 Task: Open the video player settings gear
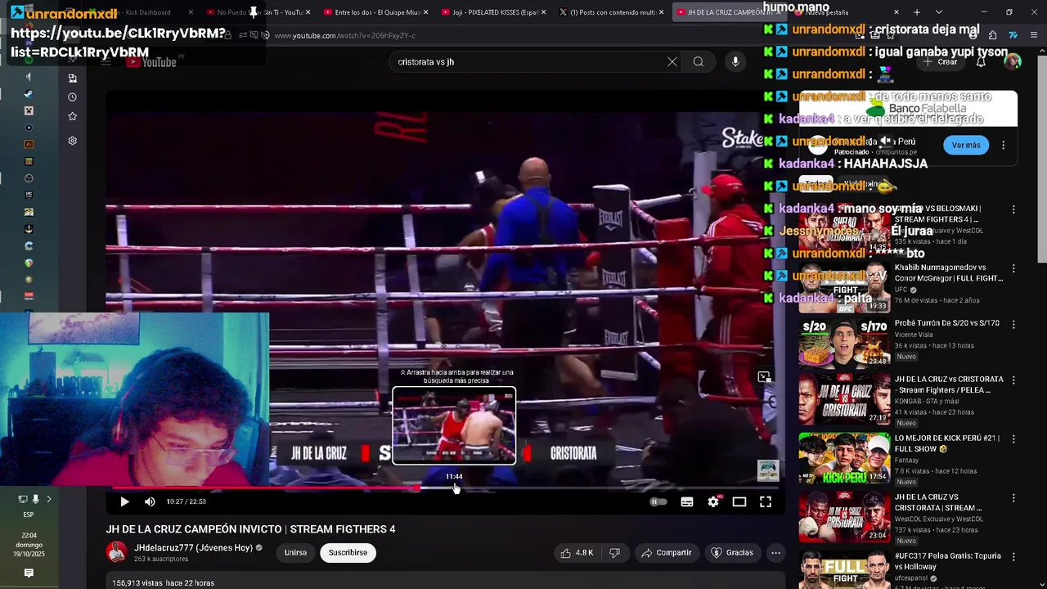tap(713, 501)
